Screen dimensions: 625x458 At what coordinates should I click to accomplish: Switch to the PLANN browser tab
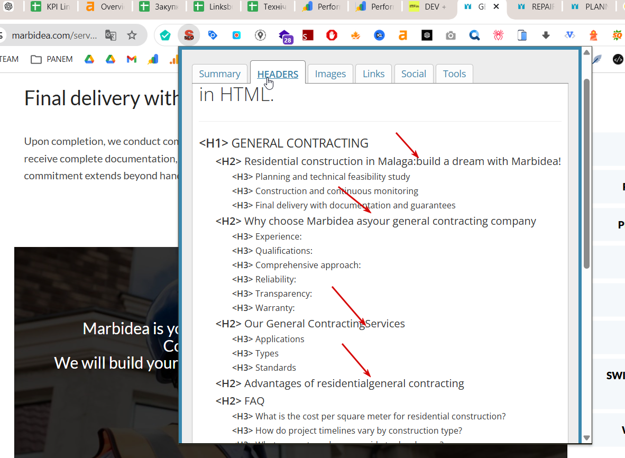coord(590,7)
